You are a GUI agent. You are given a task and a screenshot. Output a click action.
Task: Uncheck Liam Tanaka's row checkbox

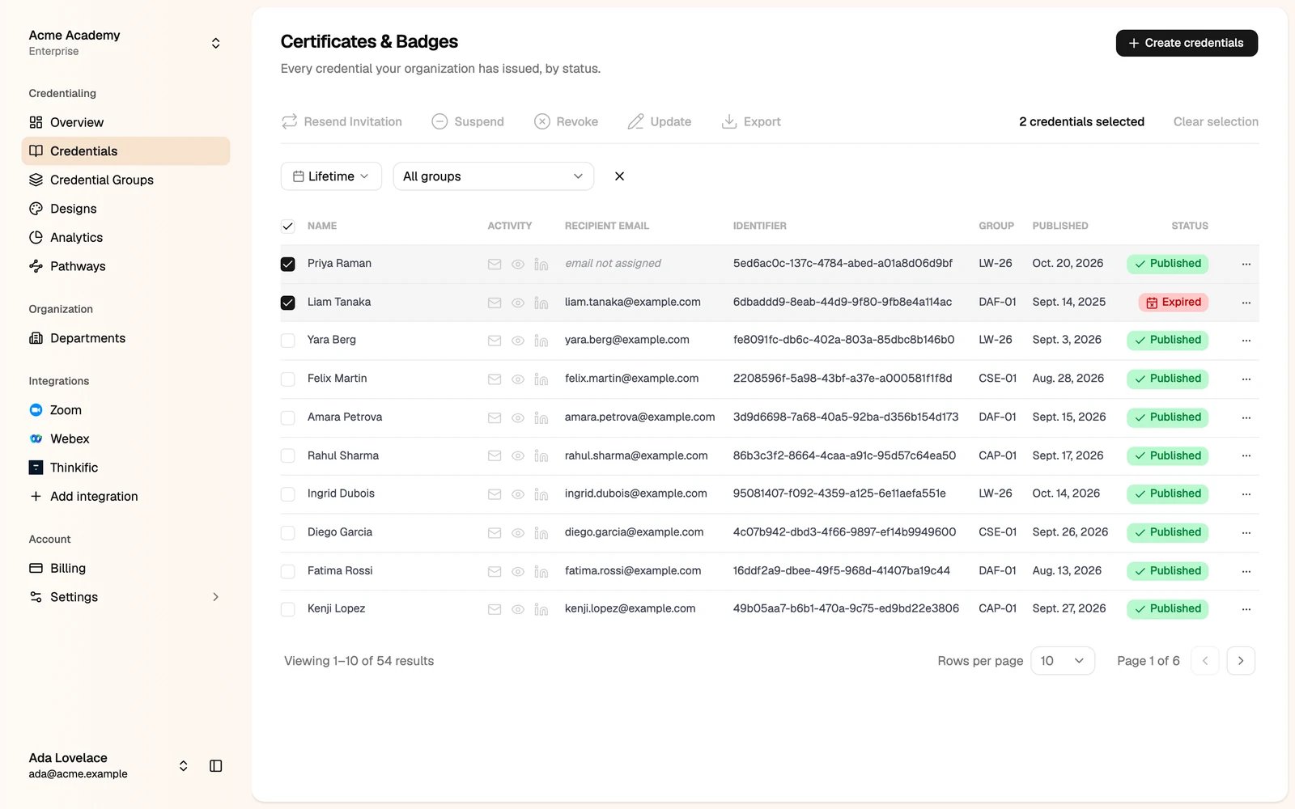click(x=287, y=303)
